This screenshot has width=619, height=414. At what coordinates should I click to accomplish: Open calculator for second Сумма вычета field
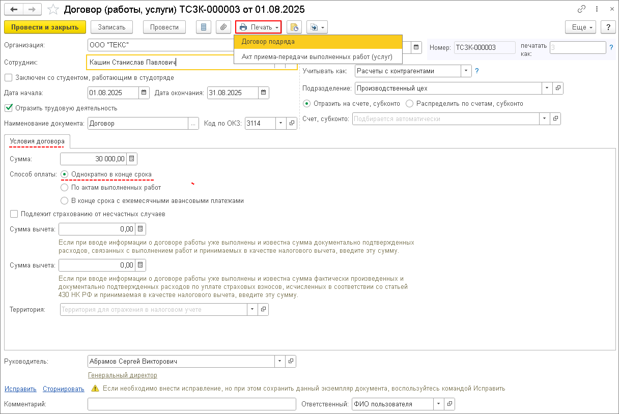(x=140, y=265)
